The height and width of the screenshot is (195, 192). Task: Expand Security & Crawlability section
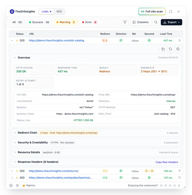click(15, 142)
